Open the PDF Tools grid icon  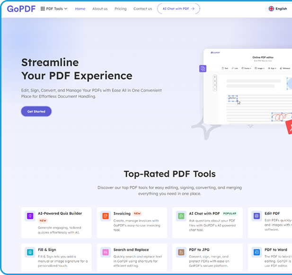(43, 9)
